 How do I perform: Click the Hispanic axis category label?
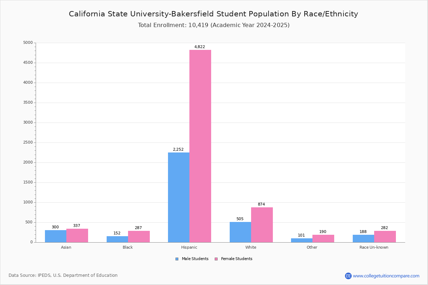pyautogui.click(x=189, y=247)
